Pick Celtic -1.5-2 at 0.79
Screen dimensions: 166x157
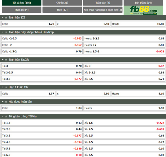click(42, 51)
